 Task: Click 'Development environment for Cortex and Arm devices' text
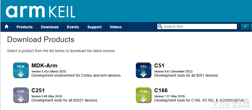click(x=77, y=75)
